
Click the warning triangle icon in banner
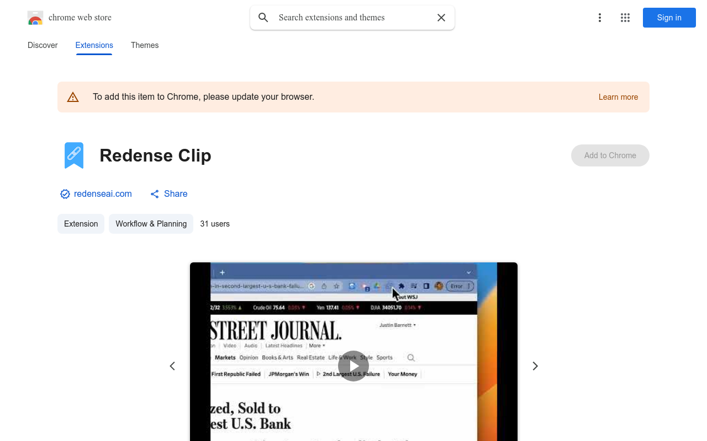pos(73,97)
